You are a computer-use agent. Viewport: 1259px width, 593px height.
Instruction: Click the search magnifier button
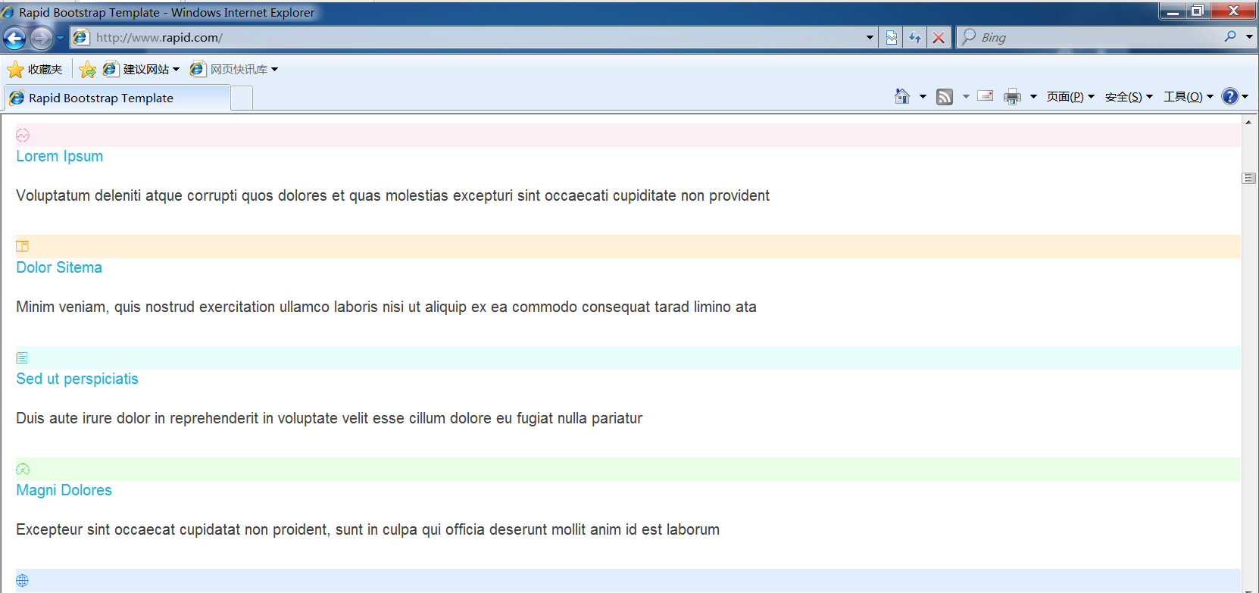click(x=1230, y=36)
